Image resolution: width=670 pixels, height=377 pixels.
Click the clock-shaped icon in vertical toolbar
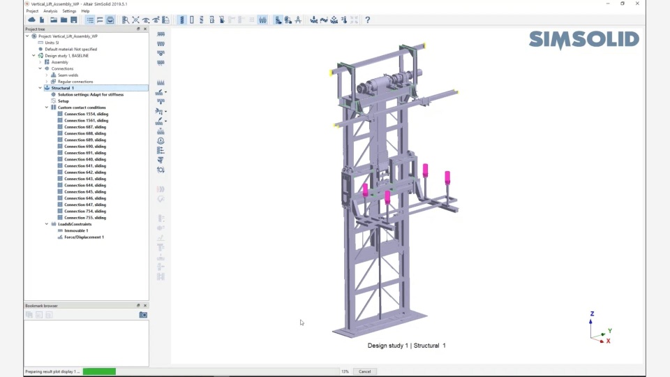[x=161, y=140]
